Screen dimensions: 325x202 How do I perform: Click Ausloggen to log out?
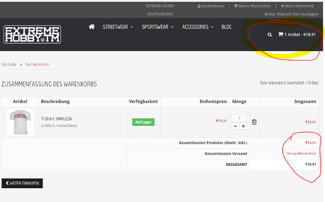310,14
